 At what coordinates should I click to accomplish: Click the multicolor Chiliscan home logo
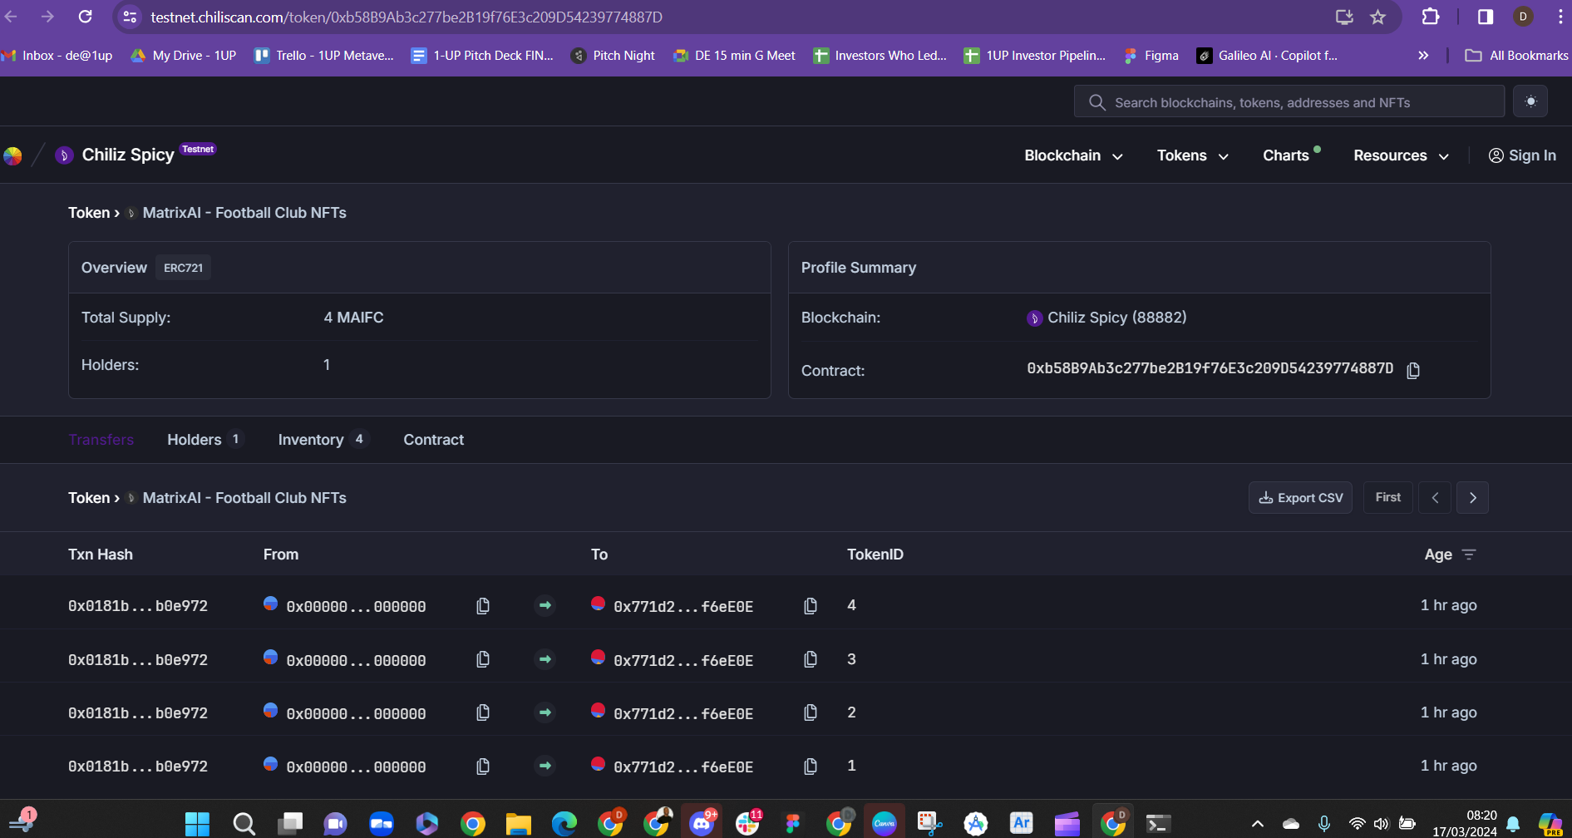coord(12,155)
